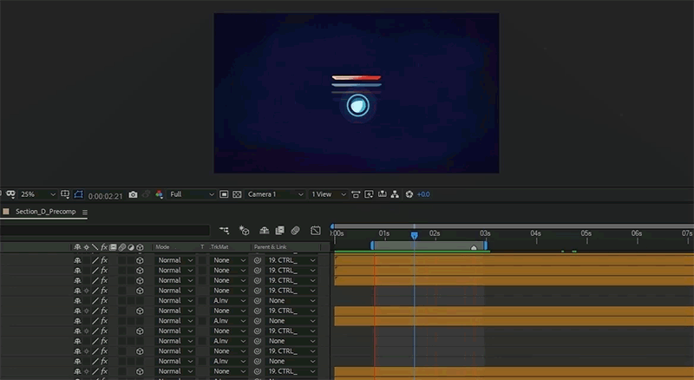Click the Motion Blur column header icon
Image resolution: width=694 pixels, height=380 pixels.
[122, 247]
